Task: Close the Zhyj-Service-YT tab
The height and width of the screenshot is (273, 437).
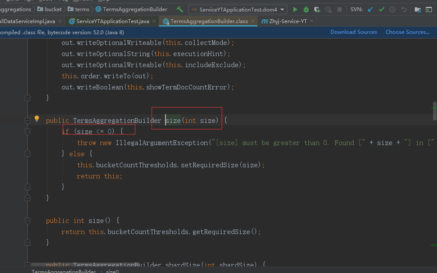Action: point(312,21)
